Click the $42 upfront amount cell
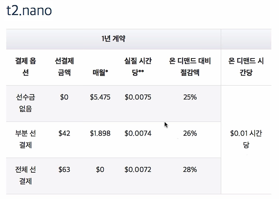Viewport: 279px width, 199px height. pos(64,134)
